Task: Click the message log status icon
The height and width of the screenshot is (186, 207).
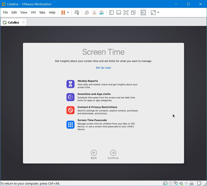Action: 199,183
